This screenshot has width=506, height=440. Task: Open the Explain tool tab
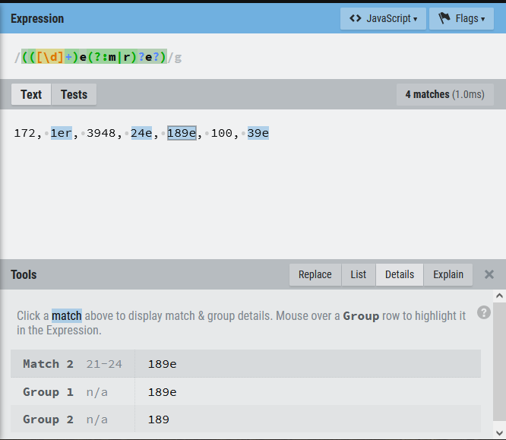pyautogui.click(x=448, y=274)
